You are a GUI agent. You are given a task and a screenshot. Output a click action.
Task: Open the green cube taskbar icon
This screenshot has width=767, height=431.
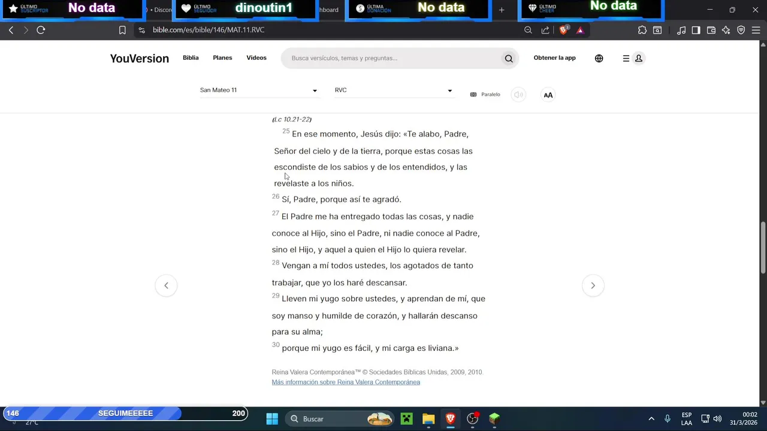click(x=494, y=418)
